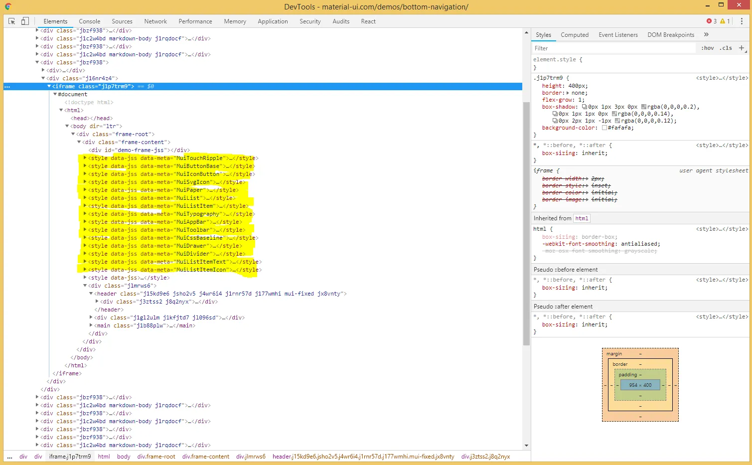Open DevTools kebab menu

(742, 21)
